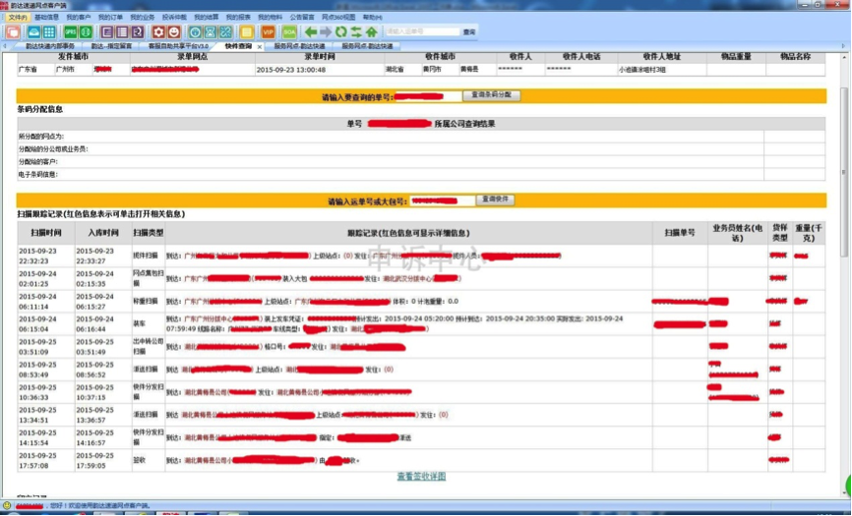852x516 pixels.
Task: Open the 我的物料 menu
Action: tap(270, 18)
